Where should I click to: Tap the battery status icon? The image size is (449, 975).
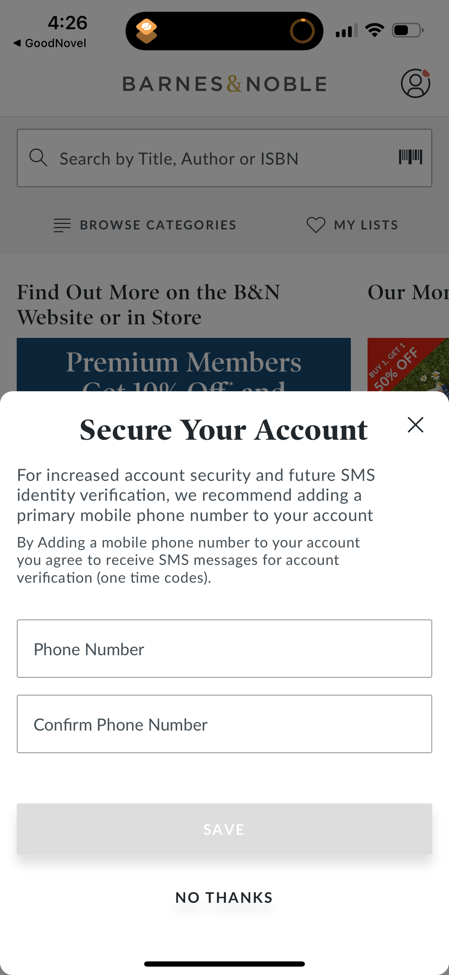click(408, 30)
